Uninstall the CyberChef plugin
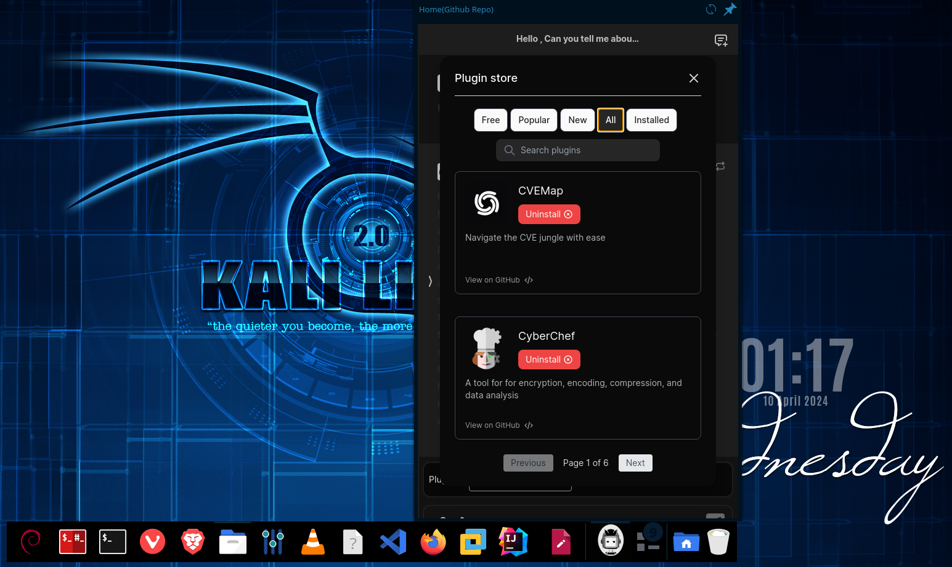 pos(549,360)
